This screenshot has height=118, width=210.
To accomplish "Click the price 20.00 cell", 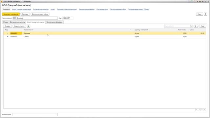I will [x=202, y=33].
